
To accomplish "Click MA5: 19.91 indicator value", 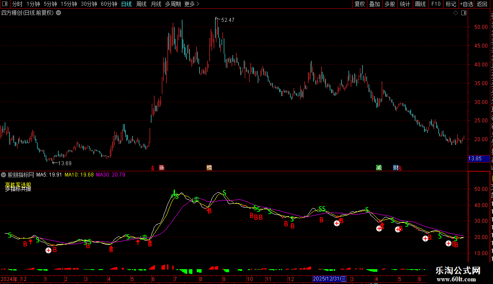I will point(49,175).
